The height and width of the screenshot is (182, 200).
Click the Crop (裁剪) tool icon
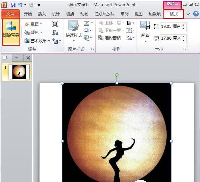tap(145, 26)
